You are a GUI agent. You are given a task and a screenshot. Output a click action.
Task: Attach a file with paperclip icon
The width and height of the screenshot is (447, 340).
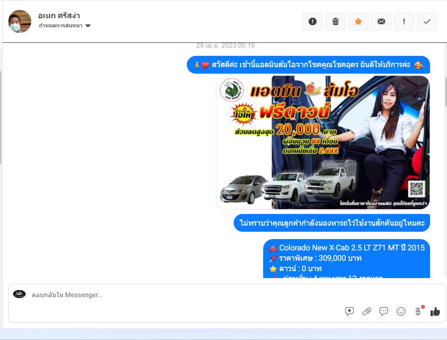pos(367,311)
